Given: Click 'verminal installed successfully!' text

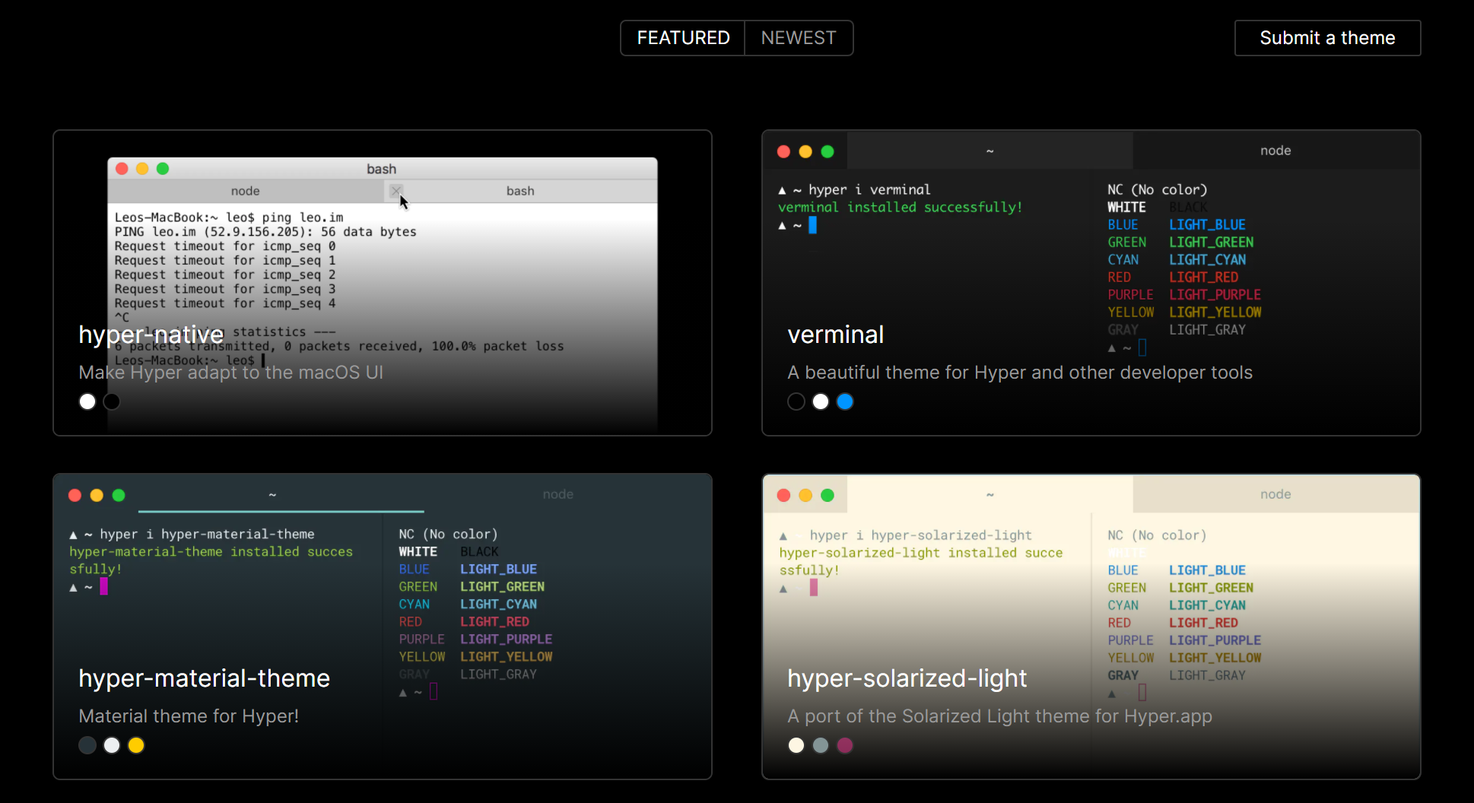Looking at the screenshot, I should click(900, 207).
